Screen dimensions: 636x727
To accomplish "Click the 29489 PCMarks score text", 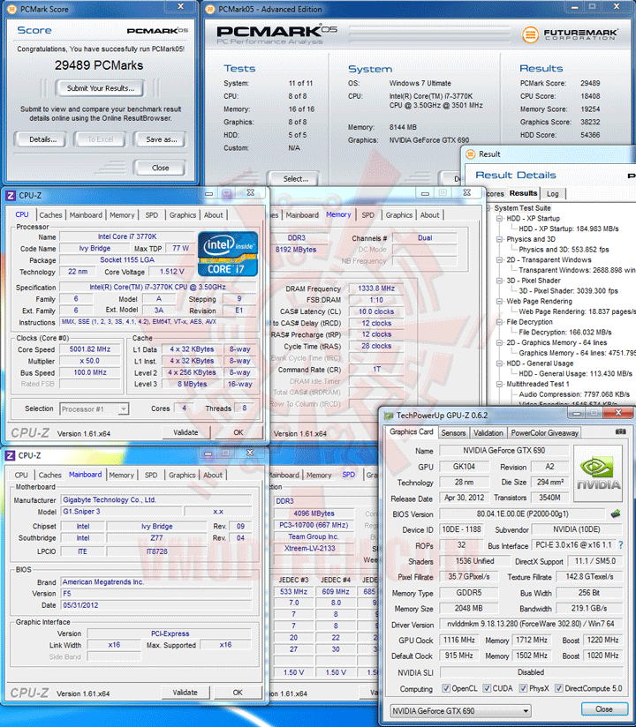I will (99, 65).
